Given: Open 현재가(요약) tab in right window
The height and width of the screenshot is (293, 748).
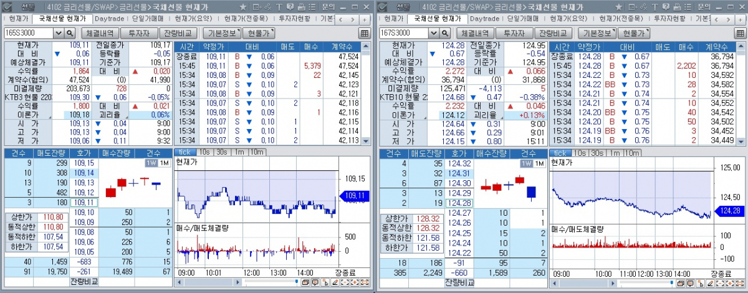Looking at the screenshot, I should (x=570, y=19).
